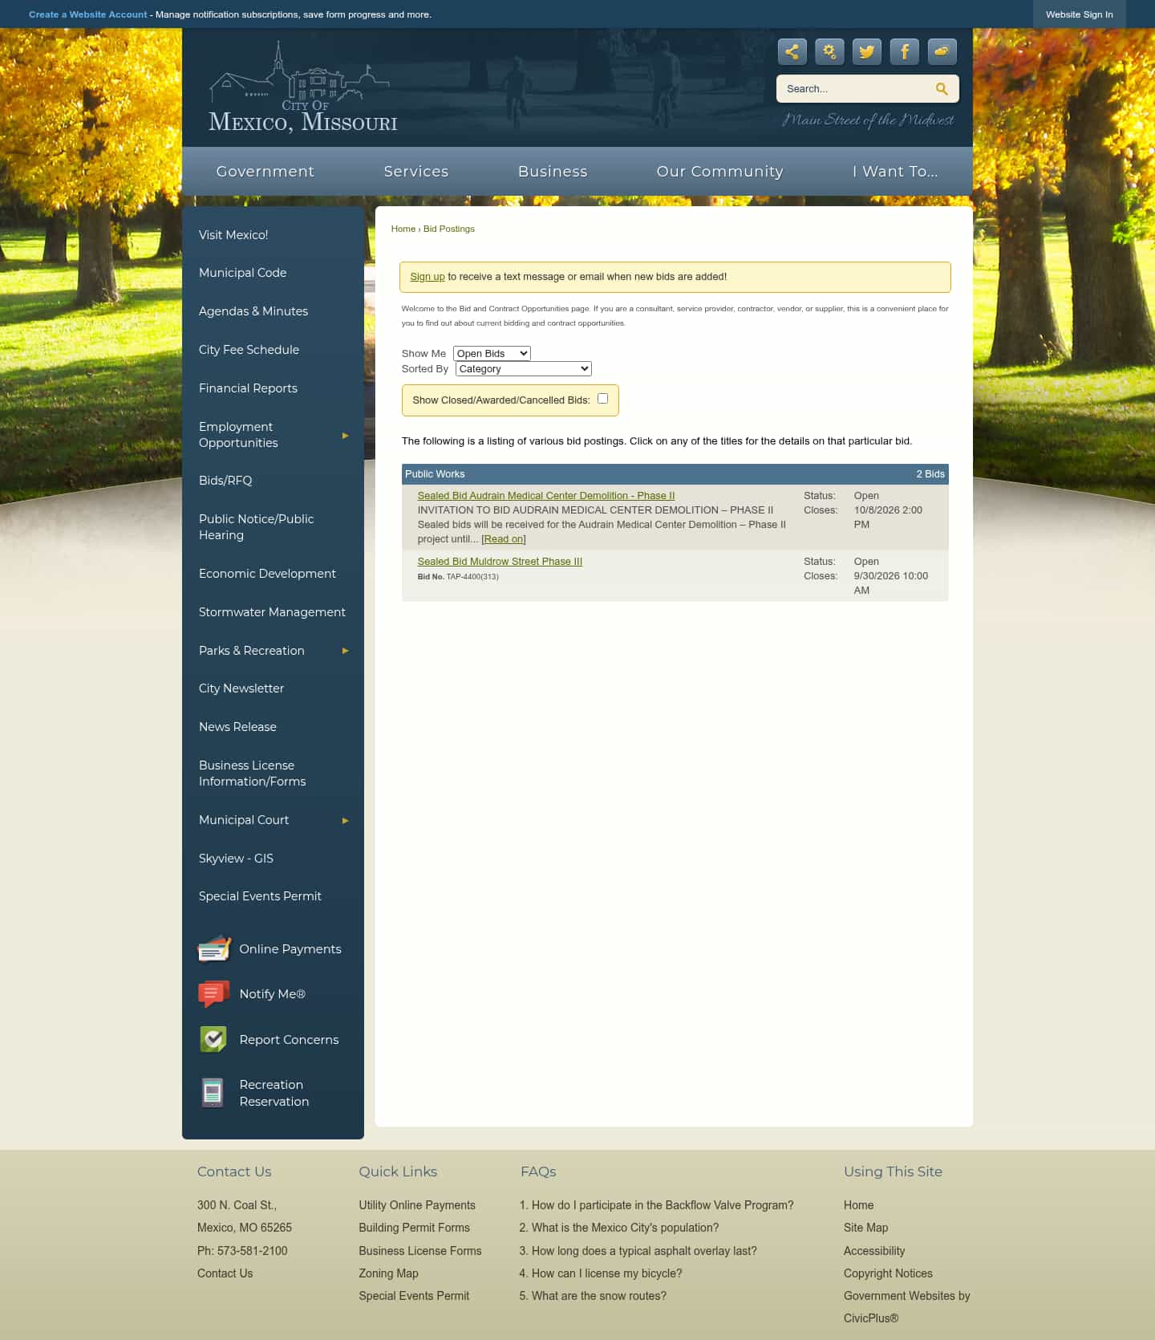Viewport: 1155px width, 1340px height.
Task: Click Sign up for bid notifications
Action: pos(428,277)
